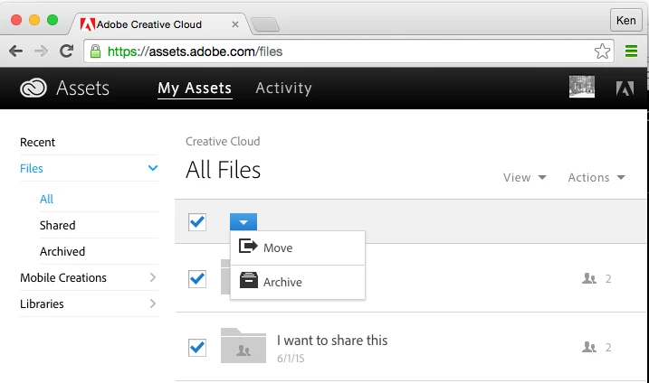Screen dimensions: 649x383
Task: Open the Chrome hamburger menu
Action: [x=631, y=51]
